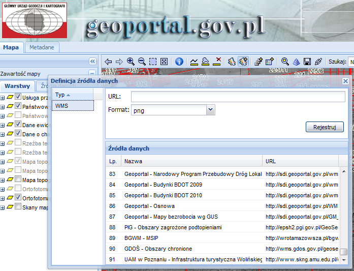Click the scrollbar up arrow in data sources
This screenshot has height=271, width=354.
[x=344, y=171]
